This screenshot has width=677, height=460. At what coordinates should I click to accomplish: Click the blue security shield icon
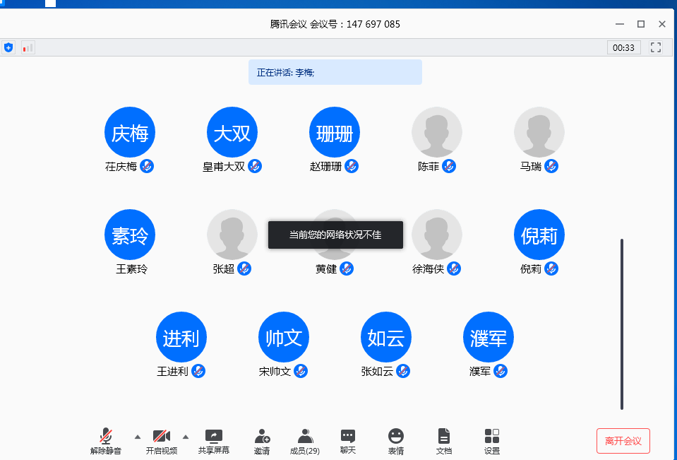pos(8,47)
